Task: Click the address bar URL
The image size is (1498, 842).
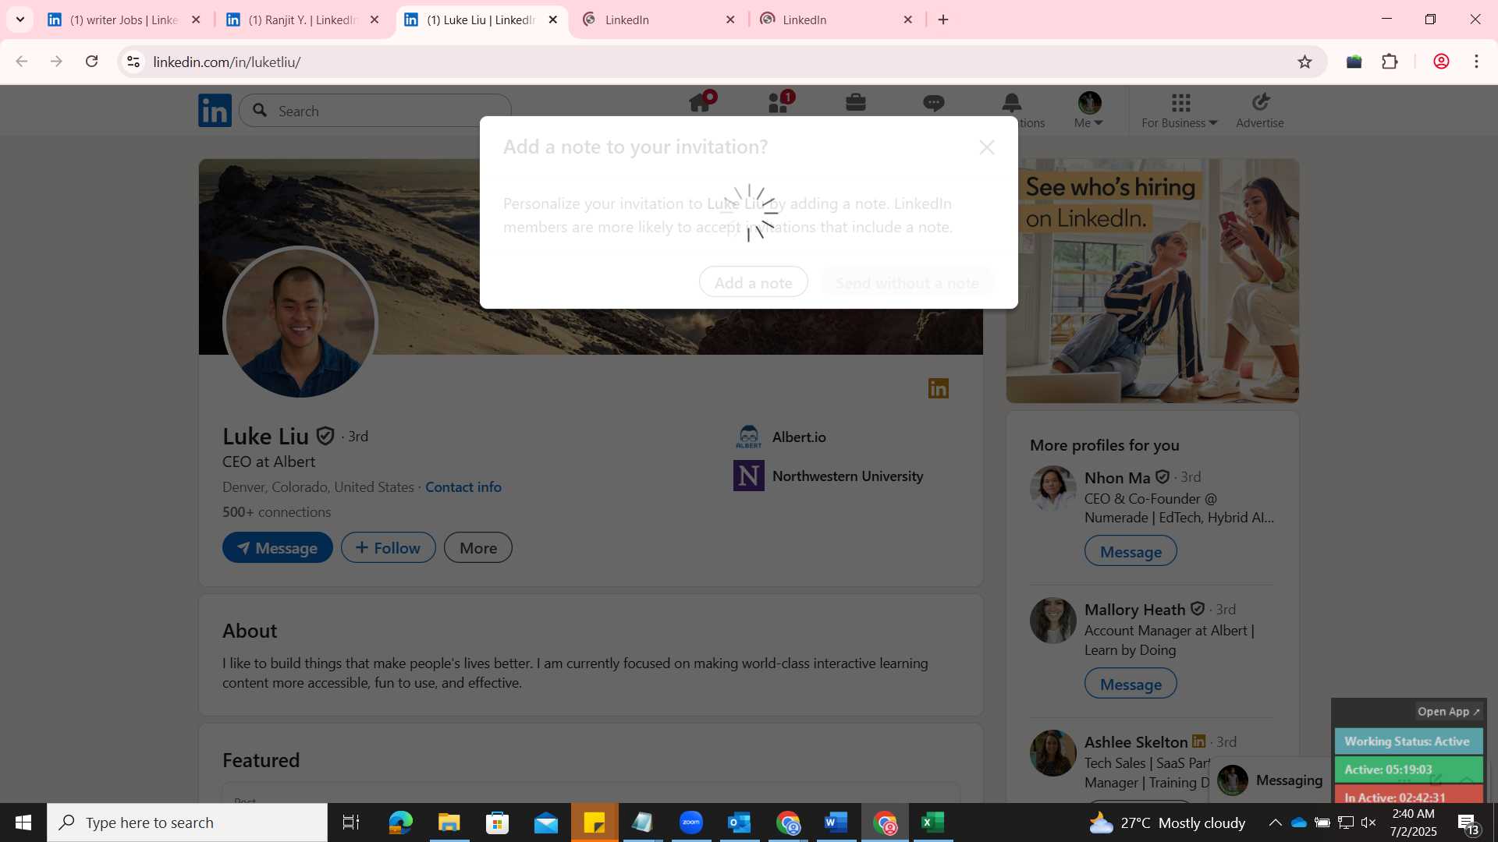Action: click(x=227, y=62)
